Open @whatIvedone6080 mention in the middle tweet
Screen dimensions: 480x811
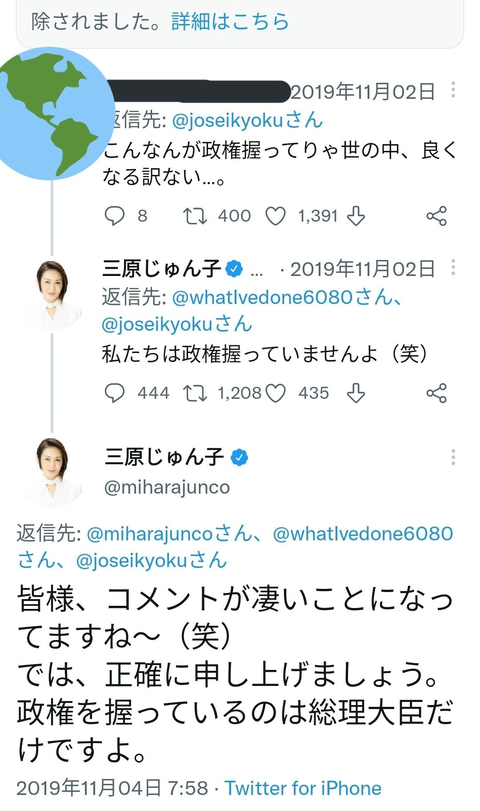pyautogui.click(x=262, y=297)
